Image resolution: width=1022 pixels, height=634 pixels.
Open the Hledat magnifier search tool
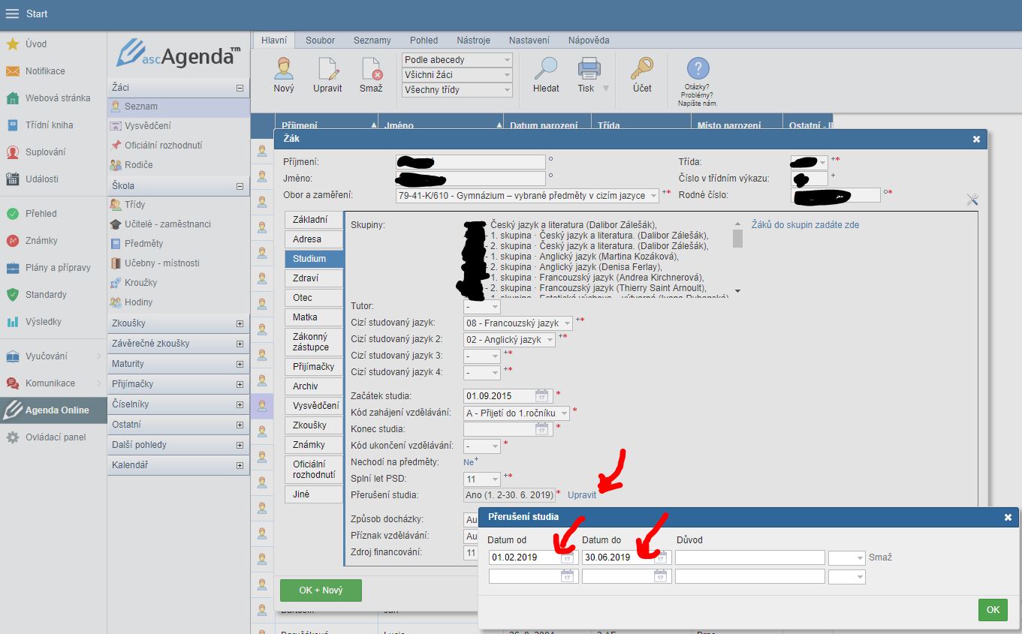[546, 69]
